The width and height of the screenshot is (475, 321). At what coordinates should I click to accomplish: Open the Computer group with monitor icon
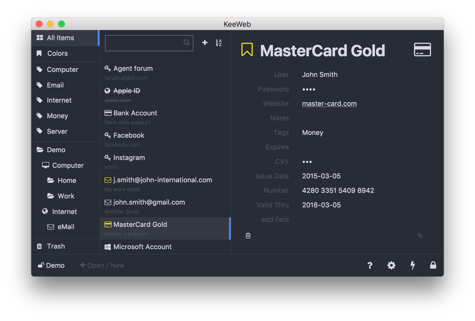coord(65,165)
